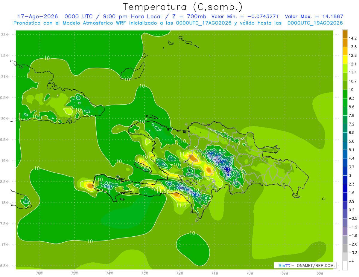
Task: Click the 'Temperatura (C,somb.)' chart title
Action: (182, 7)
